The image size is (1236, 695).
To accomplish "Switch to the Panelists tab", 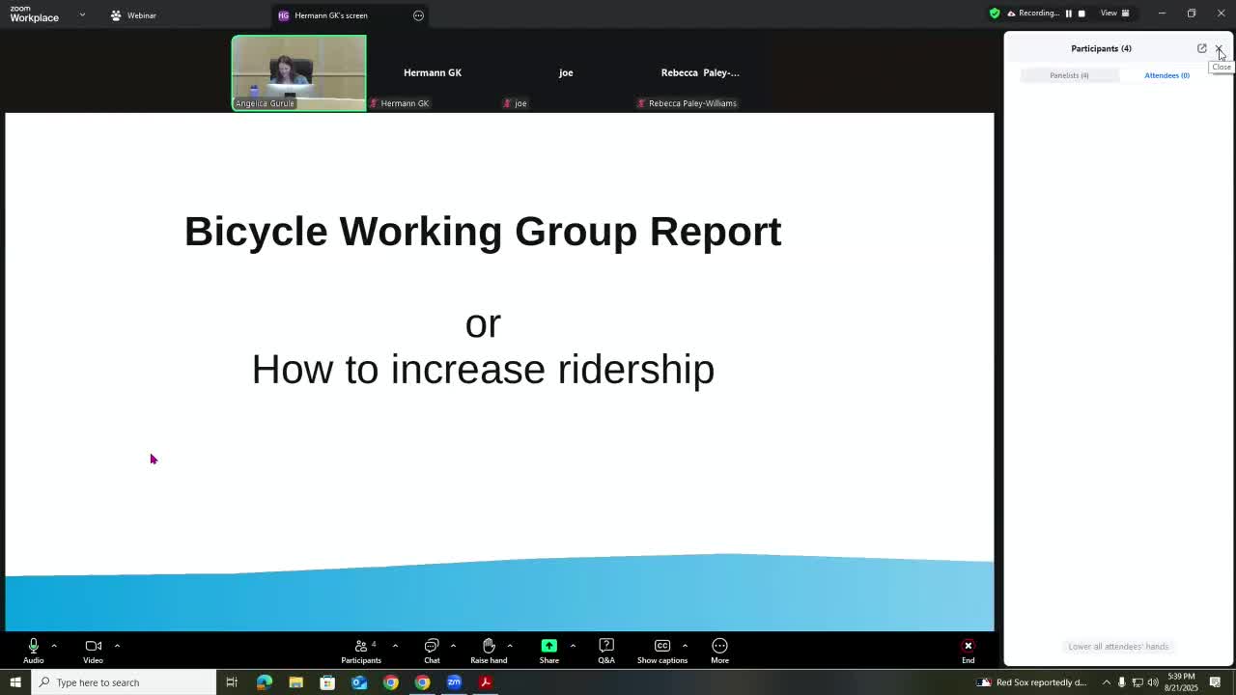I will (1069, 75).
